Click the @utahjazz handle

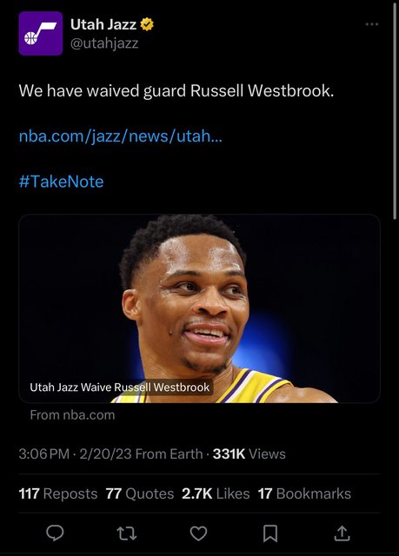coord(104,43)
